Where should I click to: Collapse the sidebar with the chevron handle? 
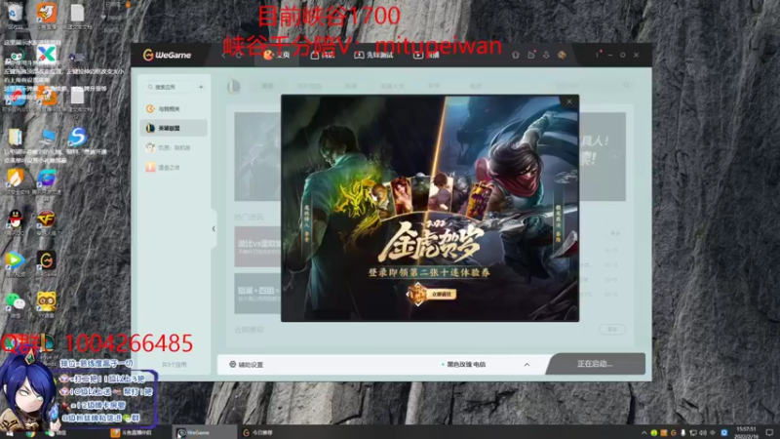214,229
